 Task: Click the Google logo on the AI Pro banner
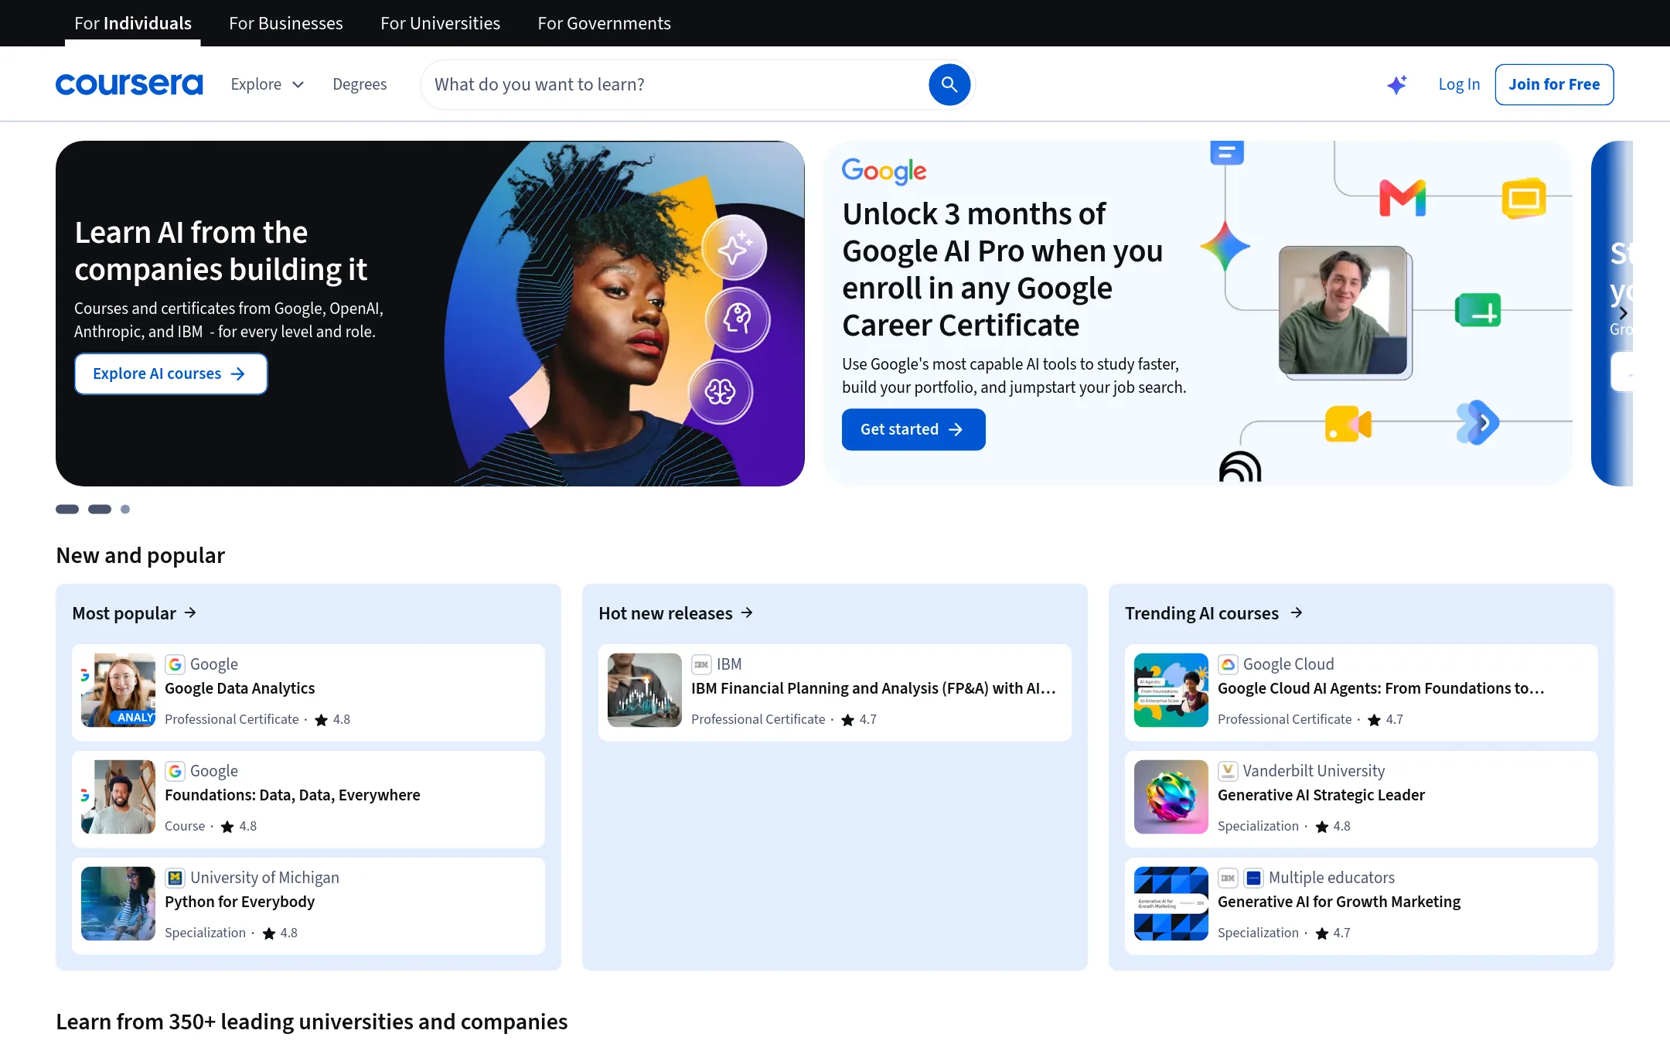[x=884, y=171]
